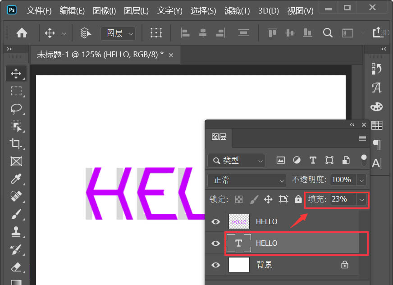
Task: Select the Clone Stamp tool
Action: click(16, 232)
